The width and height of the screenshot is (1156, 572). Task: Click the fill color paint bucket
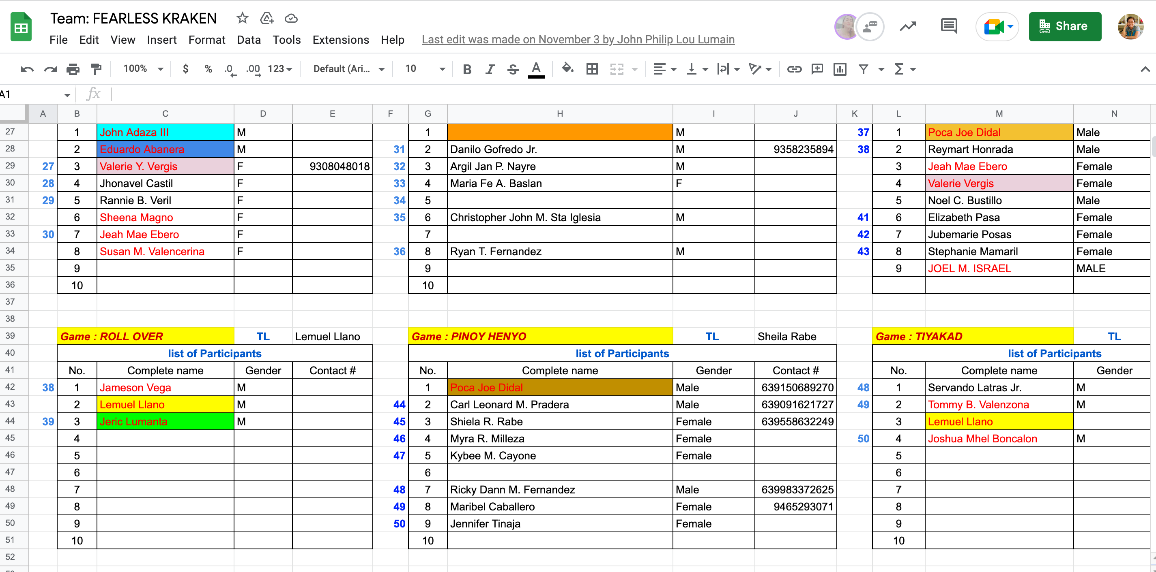[x=568, y=69]
